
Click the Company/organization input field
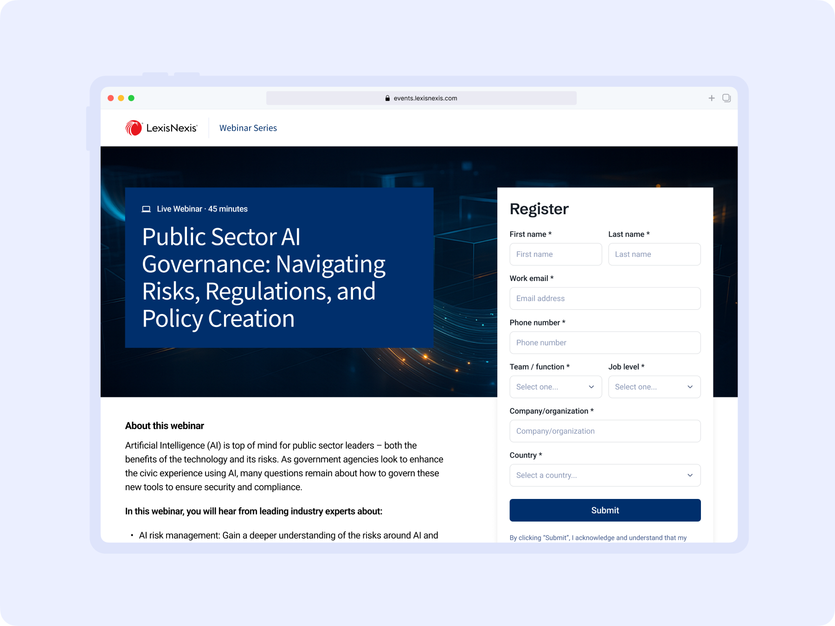605,431
